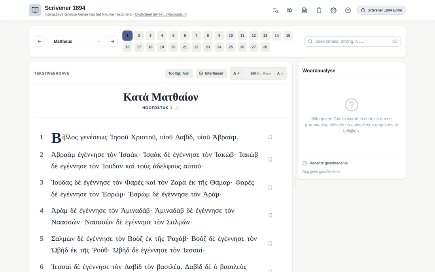435x272 pixels.
Task: Bookmark verse 3 with its bookmark icon
Action: point(270,188)
